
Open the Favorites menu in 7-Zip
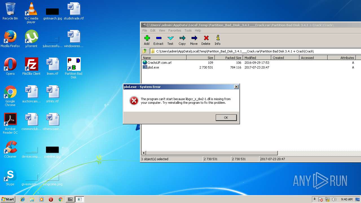[x=175, y=30]
